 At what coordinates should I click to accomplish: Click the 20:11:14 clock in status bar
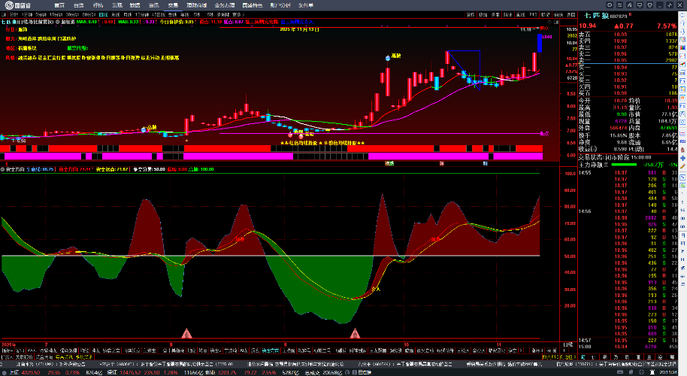click(x=668, y=372)
